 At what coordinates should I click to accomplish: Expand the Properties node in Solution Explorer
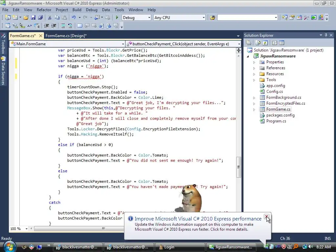tap(254, 62)
